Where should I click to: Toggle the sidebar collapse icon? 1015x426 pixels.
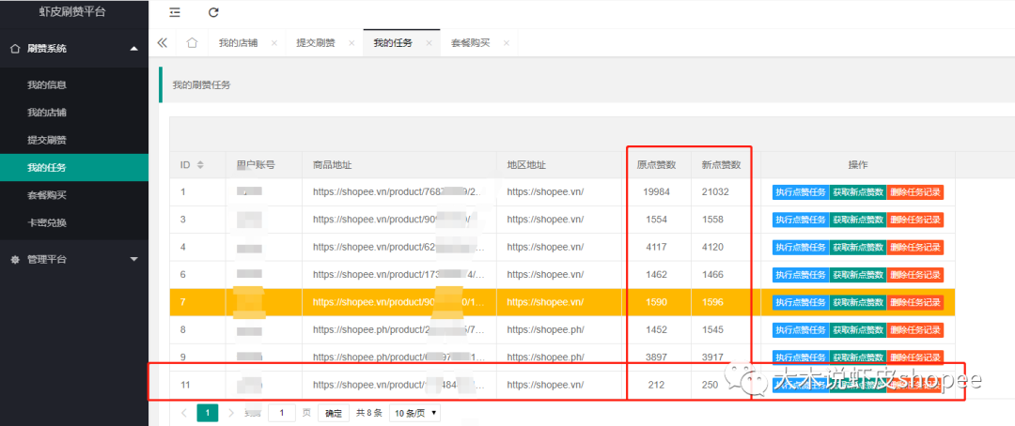coord(175,12)
